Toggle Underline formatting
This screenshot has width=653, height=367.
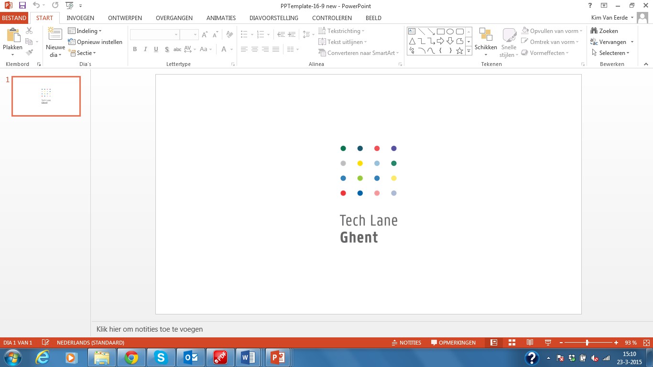156,49
